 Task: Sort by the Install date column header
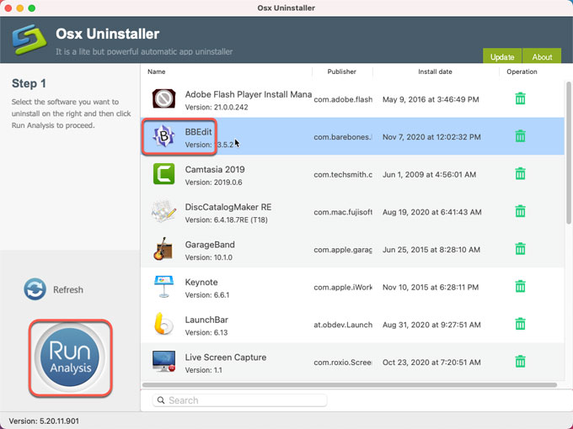435,71
